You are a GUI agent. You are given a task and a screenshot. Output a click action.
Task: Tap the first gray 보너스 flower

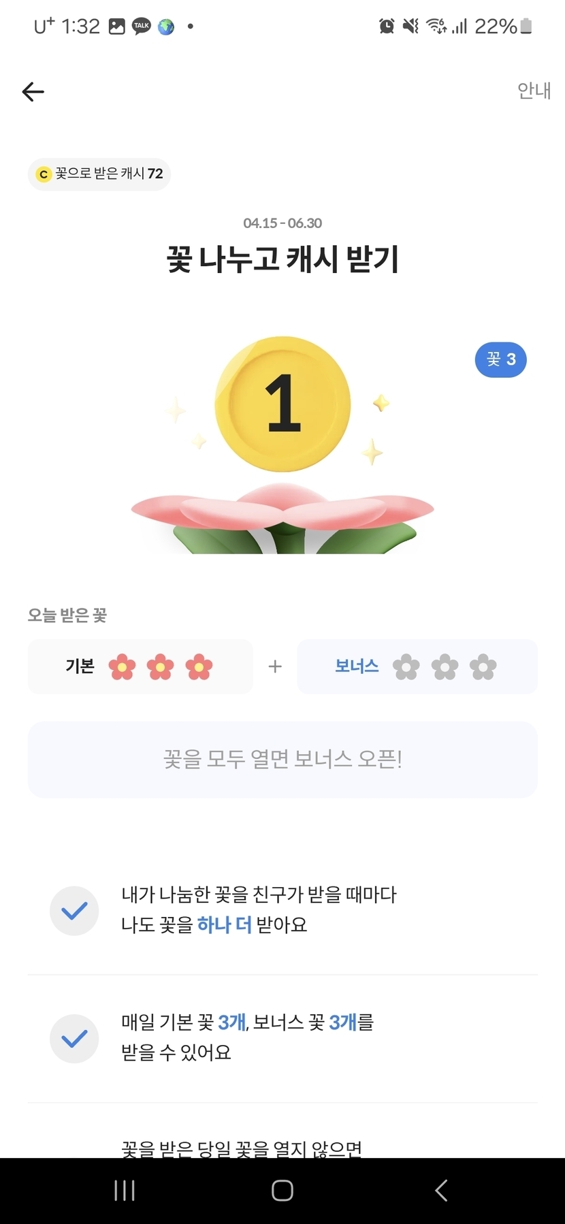[x=406, y=667]
